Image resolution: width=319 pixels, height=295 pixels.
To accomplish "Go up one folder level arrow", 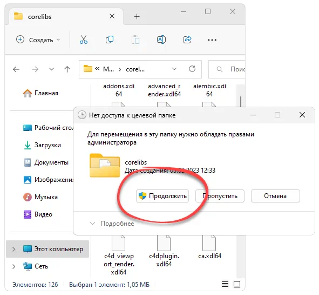I will tap(67, 69).
